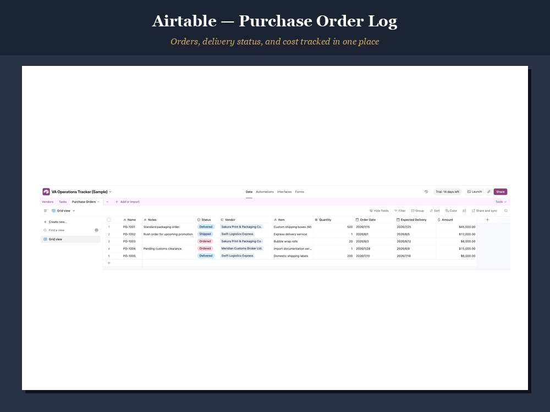This screenshot has width=550, height=412.
Task: Click the Amount column header
Action: [x=457, y=220]
